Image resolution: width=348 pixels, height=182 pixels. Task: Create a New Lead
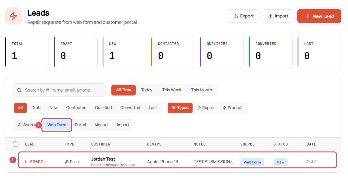point(319,16)
